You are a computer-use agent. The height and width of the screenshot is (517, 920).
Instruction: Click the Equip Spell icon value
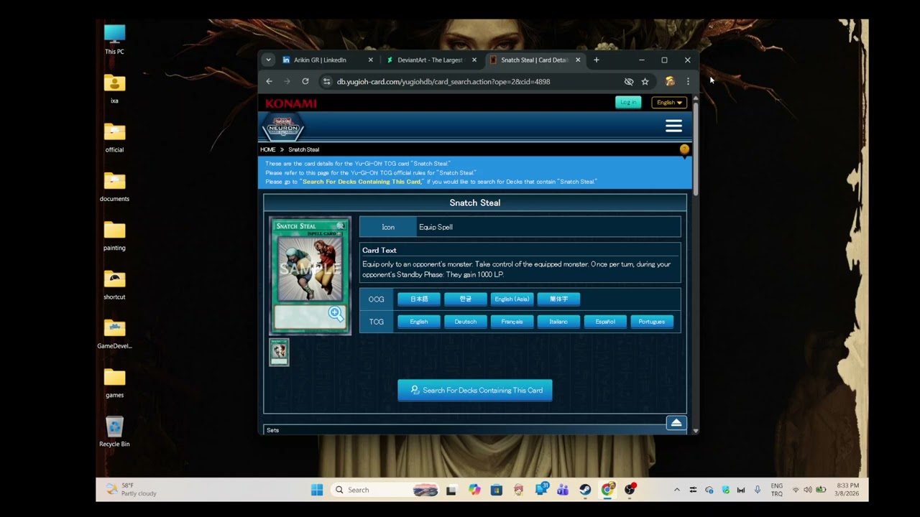click(x=436, y=227)
